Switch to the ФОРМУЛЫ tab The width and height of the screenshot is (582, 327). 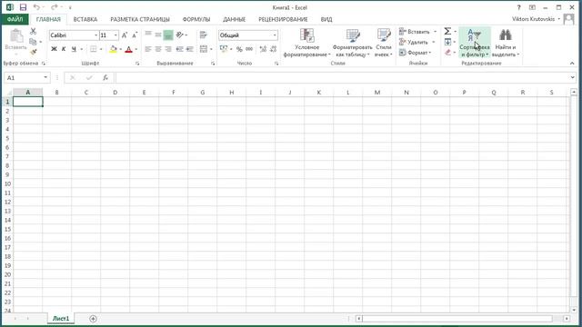pyautogui.click(x=196, y=19)
